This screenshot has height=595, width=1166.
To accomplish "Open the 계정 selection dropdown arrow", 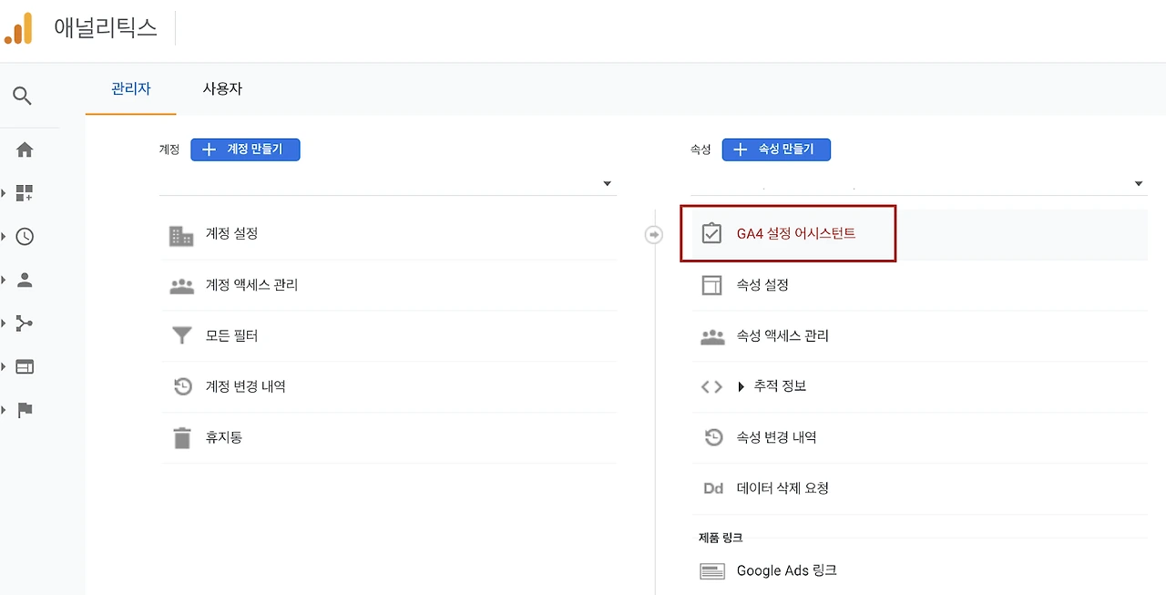I will (x=607, y=184).
